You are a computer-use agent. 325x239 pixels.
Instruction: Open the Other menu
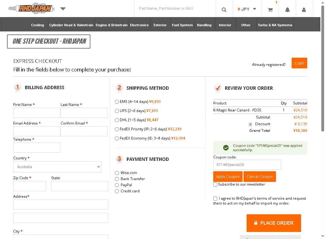pyautogui.click(x=246, y=25)
